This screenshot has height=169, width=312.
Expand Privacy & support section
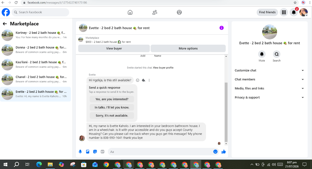click(269, 97)
